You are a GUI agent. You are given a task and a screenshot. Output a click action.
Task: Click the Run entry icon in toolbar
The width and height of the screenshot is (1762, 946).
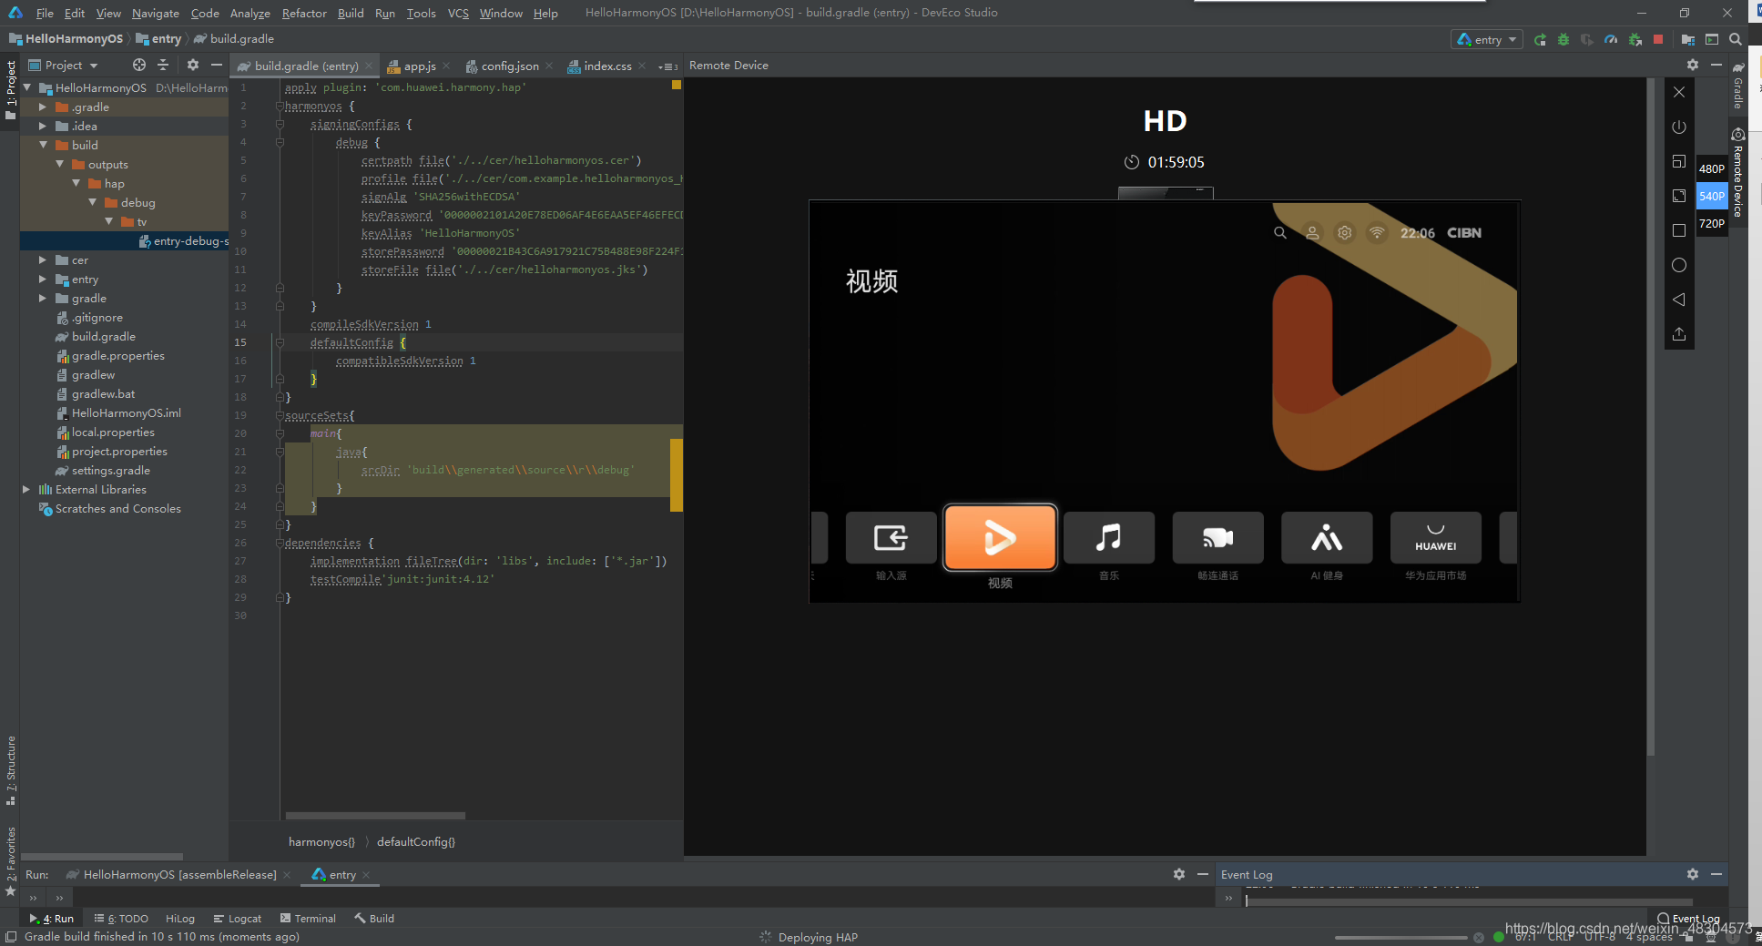[x=1540, y=40]
